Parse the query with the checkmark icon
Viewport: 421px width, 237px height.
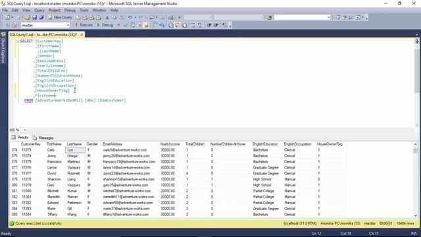(x=125, y=25)
